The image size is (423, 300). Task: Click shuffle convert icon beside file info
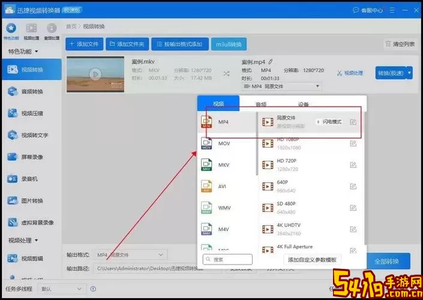click(226, 74)
